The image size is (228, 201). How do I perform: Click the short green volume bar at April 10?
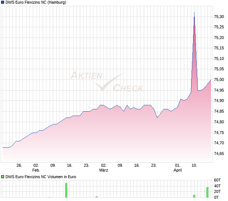(x=194, y=196)
